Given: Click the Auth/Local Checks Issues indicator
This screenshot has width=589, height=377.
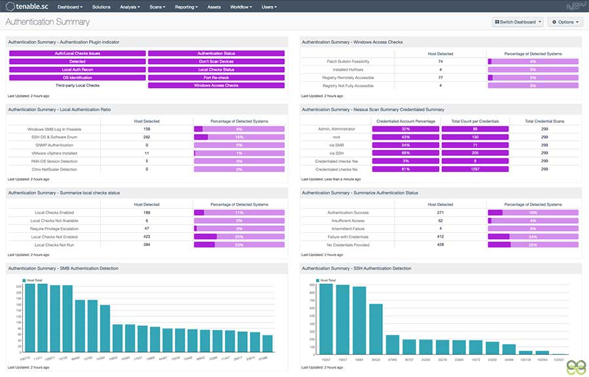Looking at the screenshot, I should [77, 54].
